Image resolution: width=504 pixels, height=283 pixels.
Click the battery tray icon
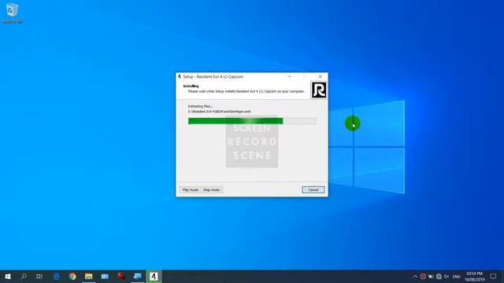point(431,277)
